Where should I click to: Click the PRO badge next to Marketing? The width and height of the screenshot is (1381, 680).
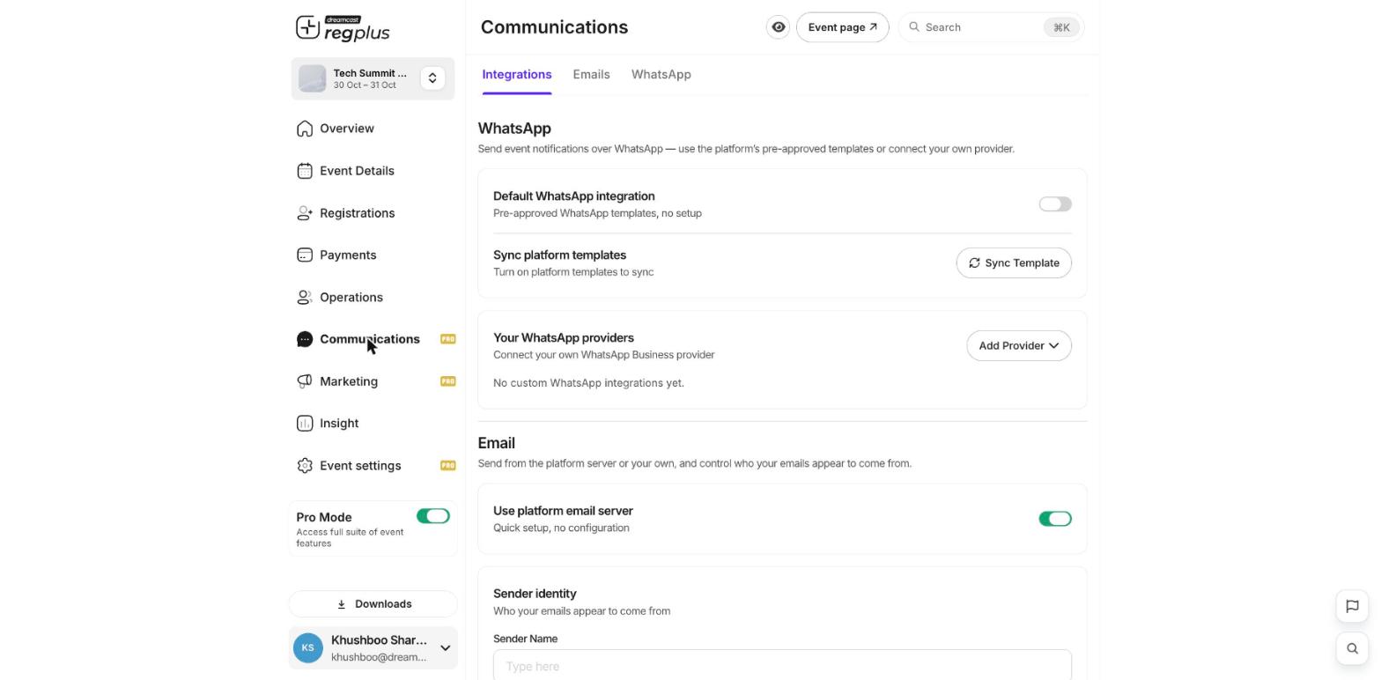click(x=448, y=381)
